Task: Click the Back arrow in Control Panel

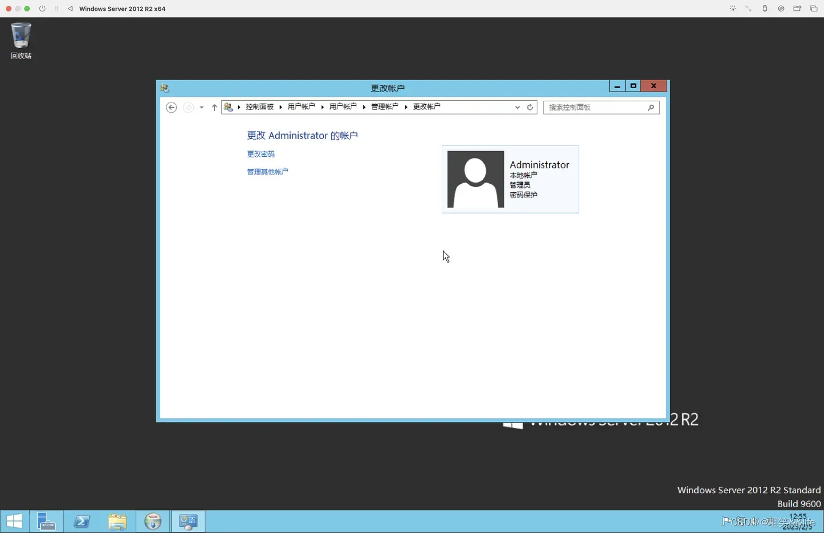Action: (171, 107)
